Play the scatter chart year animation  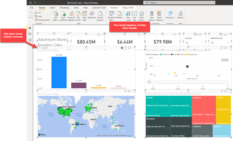pos(149,82)
